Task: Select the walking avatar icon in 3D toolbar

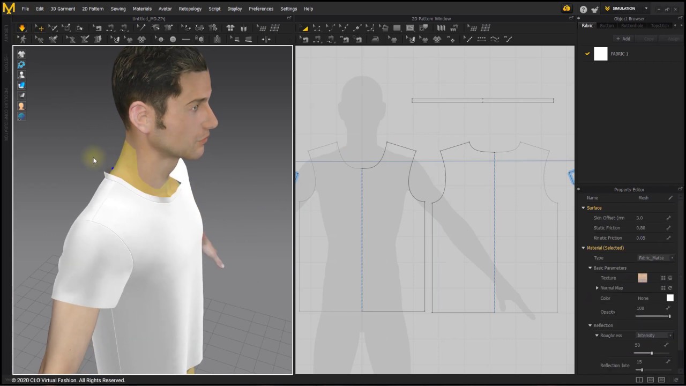Action: point(22,39)
